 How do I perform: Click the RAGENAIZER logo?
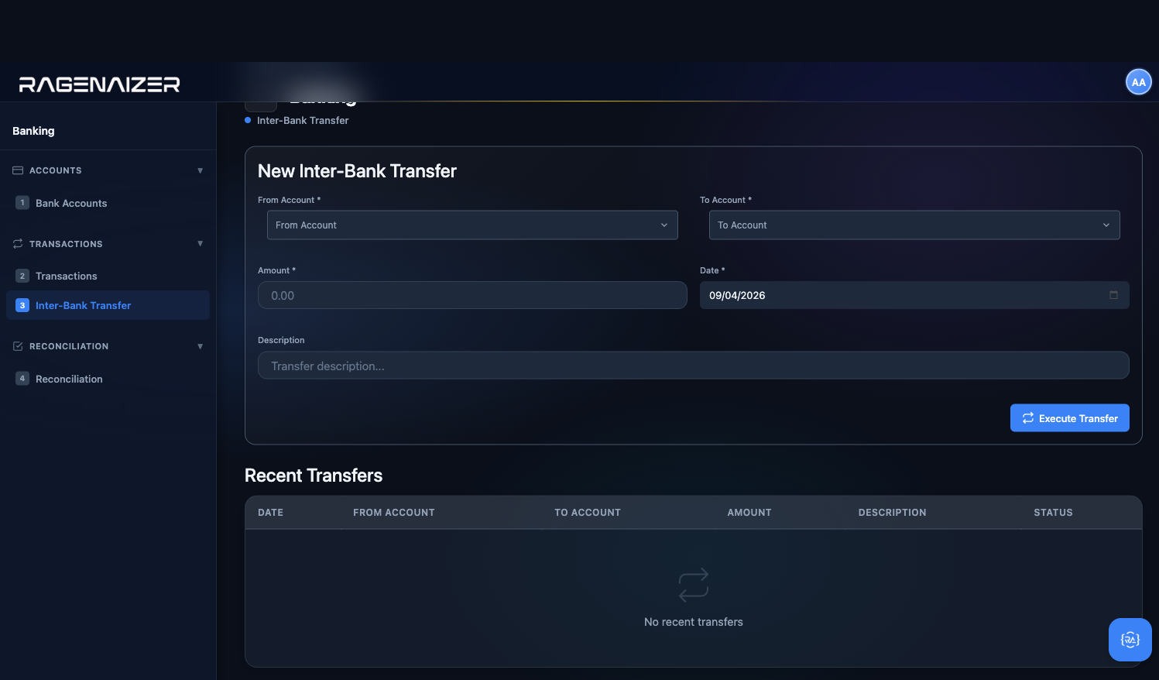[x=99, y=84]
